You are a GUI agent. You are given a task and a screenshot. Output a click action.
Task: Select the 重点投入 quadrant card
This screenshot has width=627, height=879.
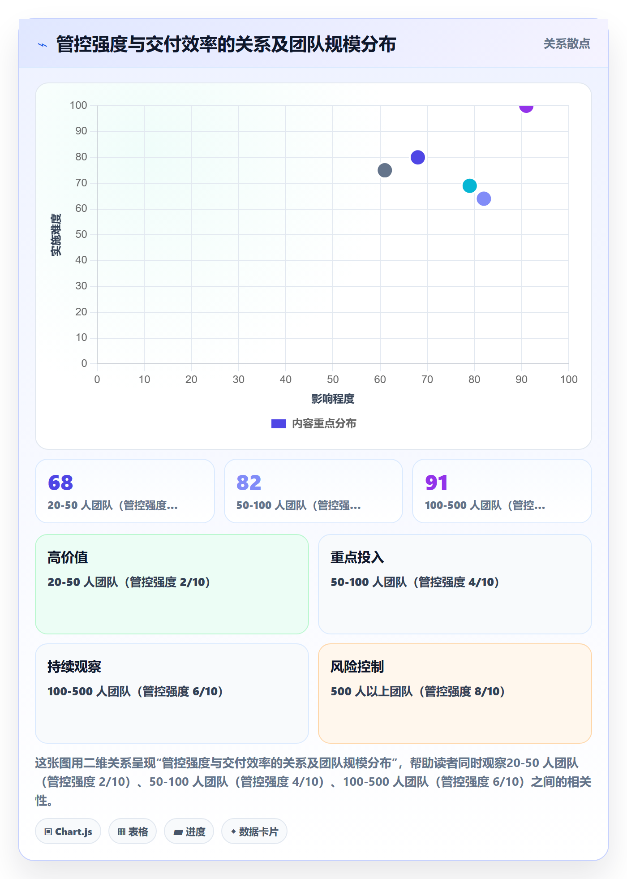(x=455, y=584)
